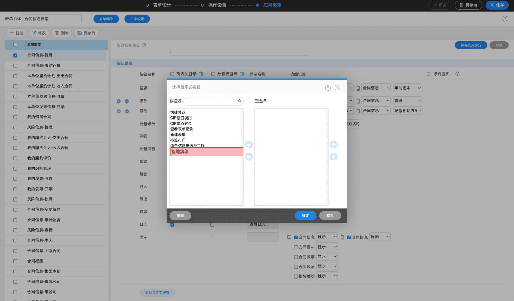
Task: Check the 合同信息-履约评价 row checkbox
Action: tap(15, 66)
